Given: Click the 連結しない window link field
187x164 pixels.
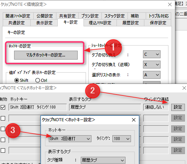Looking at the screenshot, I should tap(156, 107).
